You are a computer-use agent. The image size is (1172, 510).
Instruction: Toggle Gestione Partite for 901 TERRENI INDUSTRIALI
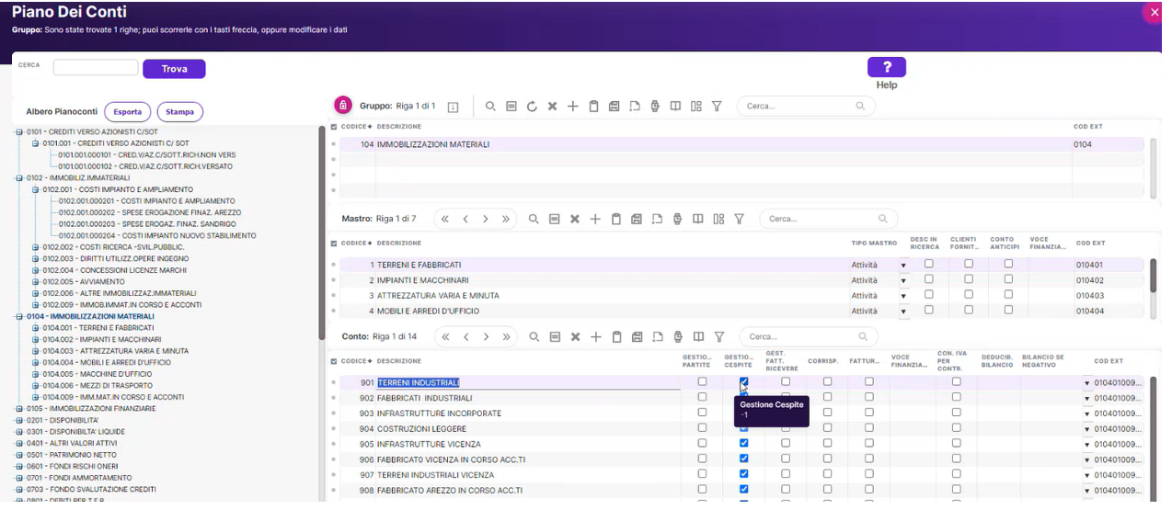(x=702, y=381)
